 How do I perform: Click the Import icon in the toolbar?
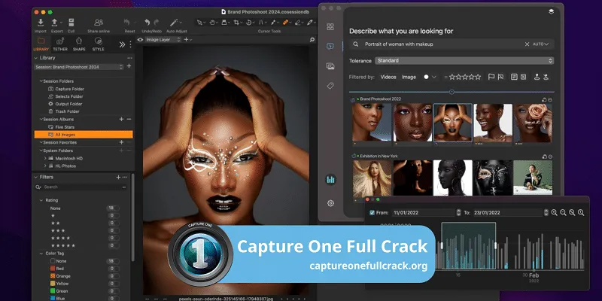[41, 23]
